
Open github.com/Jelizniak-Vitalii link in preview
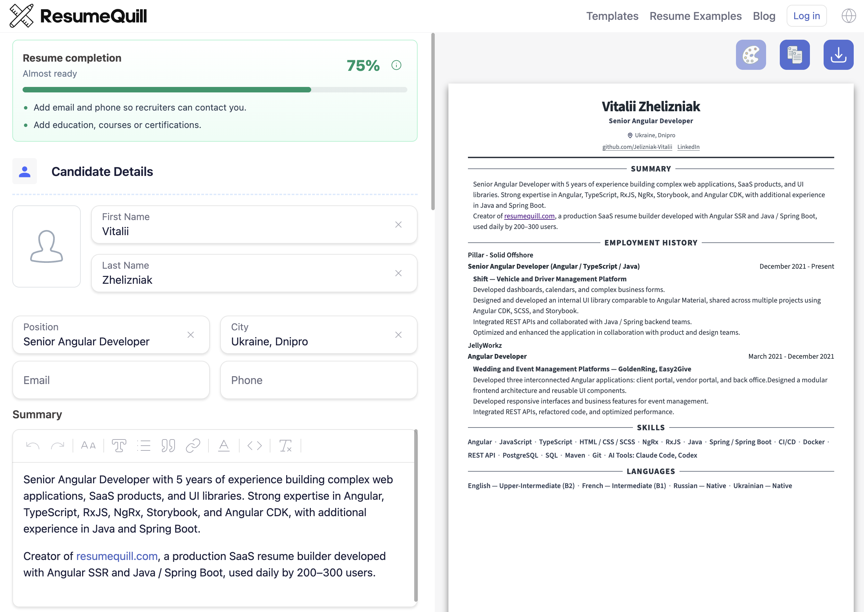click(x=637, y=147)
